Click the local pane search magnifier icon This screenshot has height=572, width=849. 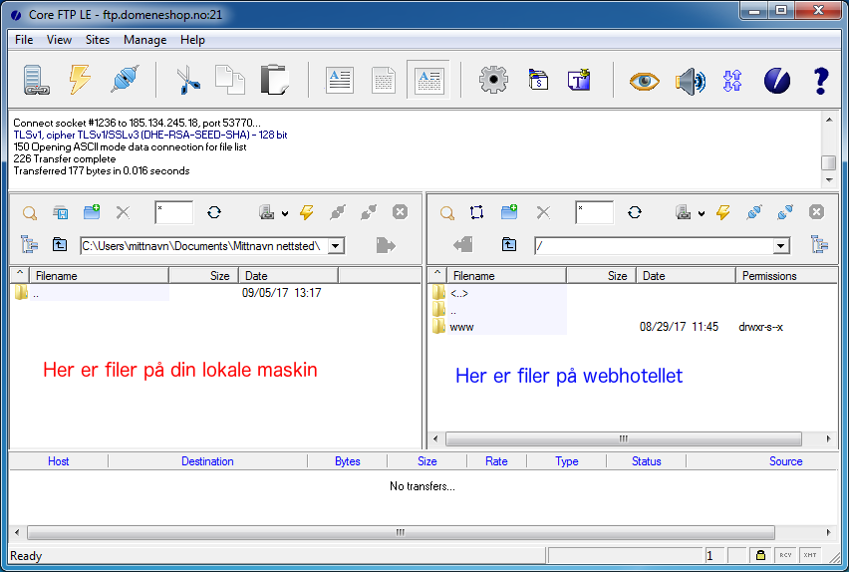tap(30, 213)
